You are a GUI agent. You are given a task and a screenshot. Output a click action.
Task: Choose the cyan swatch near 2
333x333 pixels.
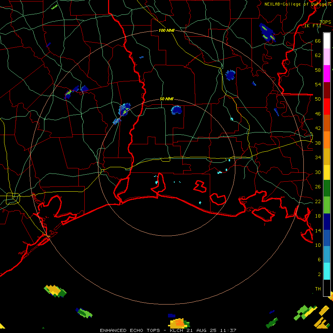[x=327, y=271]
